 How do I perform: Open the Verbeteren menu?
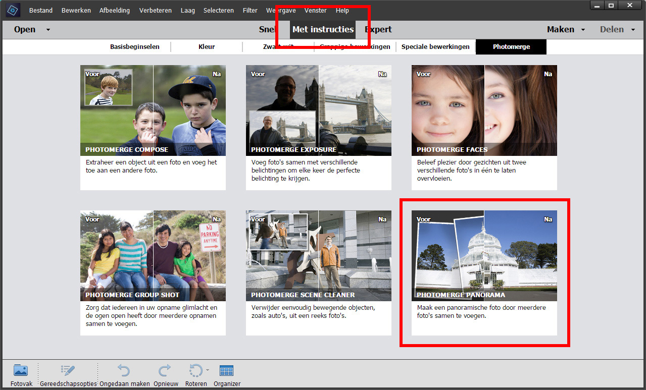[155, 11]
